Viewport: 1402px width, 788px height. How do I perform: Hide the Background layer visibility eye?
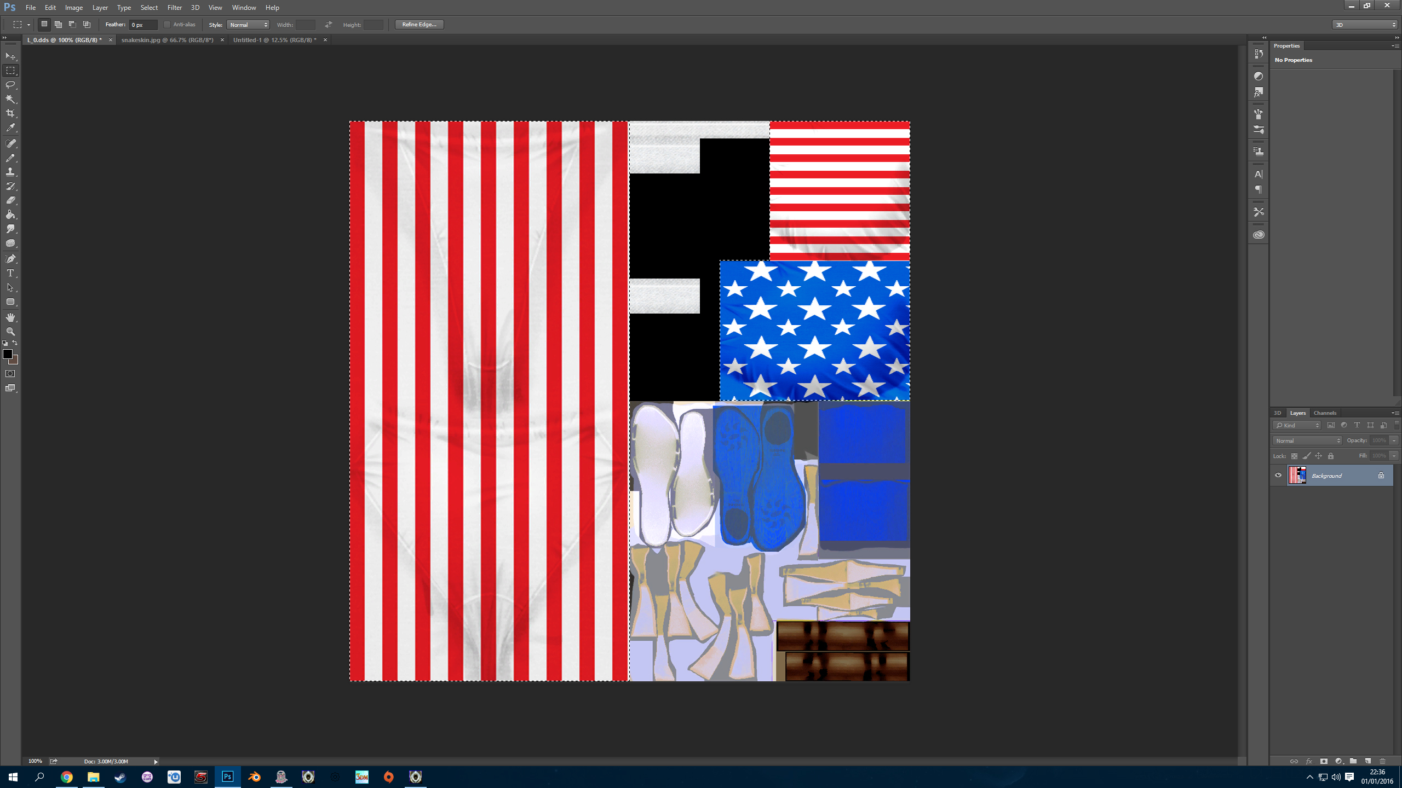(x=1278, y=475)
